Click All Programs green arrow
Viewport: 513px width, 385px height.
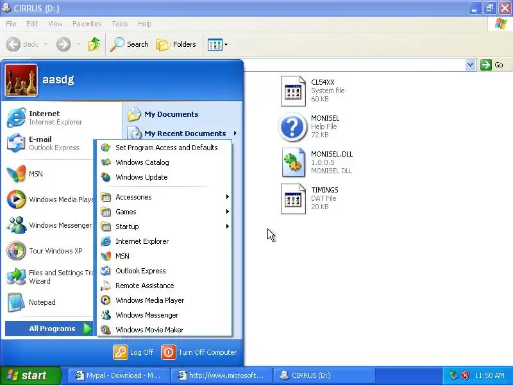(x=87, y=329)
